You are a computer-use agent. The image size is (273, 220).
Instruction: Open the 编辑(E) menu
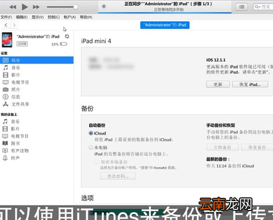point(22,17)
